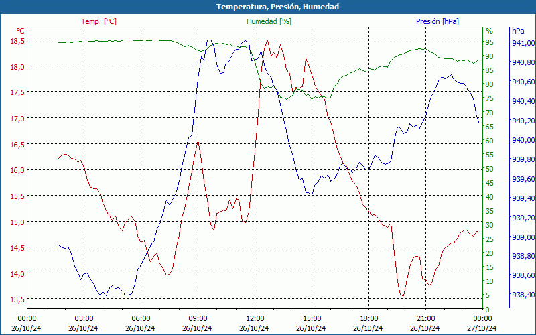Click the '03:00' time axis label
Screen dimensions: 536x335
[x=83, y=319]
